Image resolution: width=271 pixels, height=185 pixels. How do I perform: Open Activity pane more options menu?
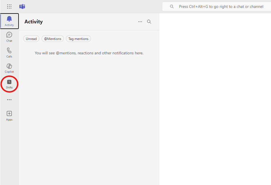pyautogui.click(x=140, y=22)
